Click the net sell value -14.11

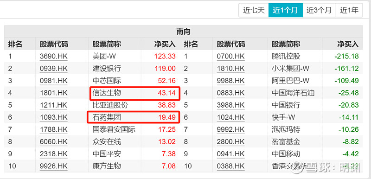(349, 117)
